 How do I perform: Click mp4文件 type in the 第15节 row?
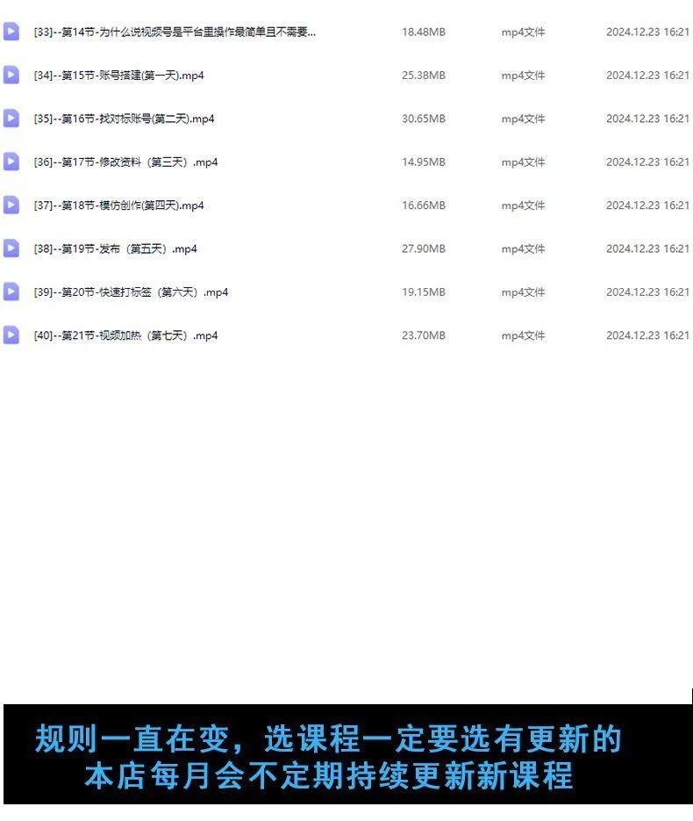click(523, 76)
